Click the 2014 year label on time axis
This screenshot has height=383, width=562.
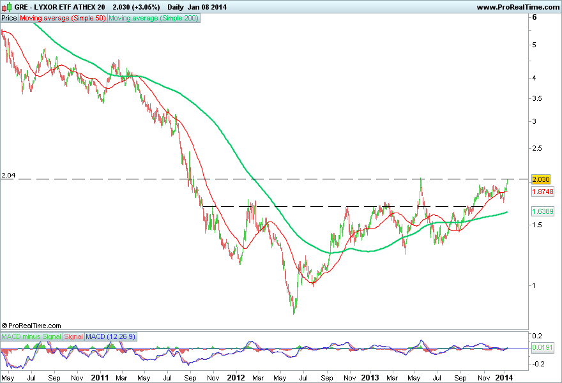504,378
